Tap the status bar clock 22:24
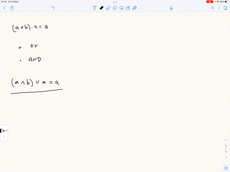This screenshot has width=230, height=172. click(x=4, y=2)
